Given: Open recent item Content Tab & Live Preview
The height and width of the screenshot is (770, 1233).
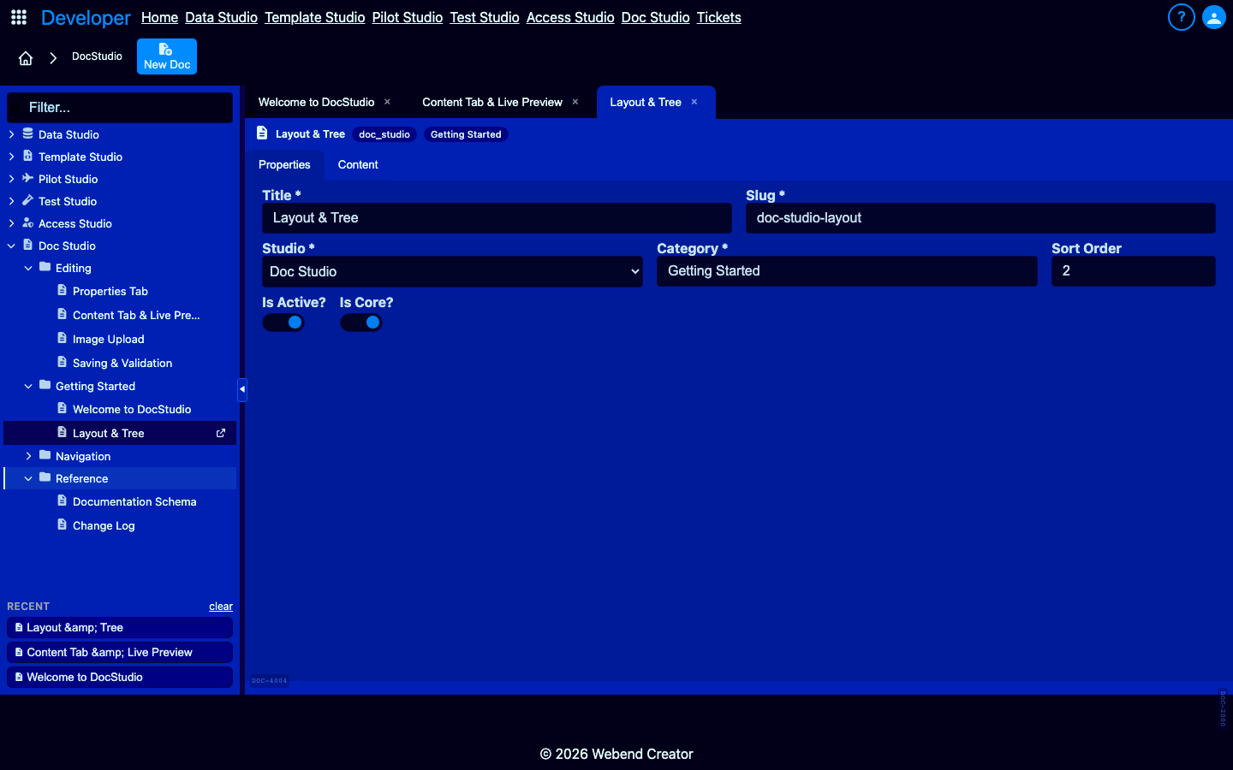Looking at the screenshot, I should 120,652.
